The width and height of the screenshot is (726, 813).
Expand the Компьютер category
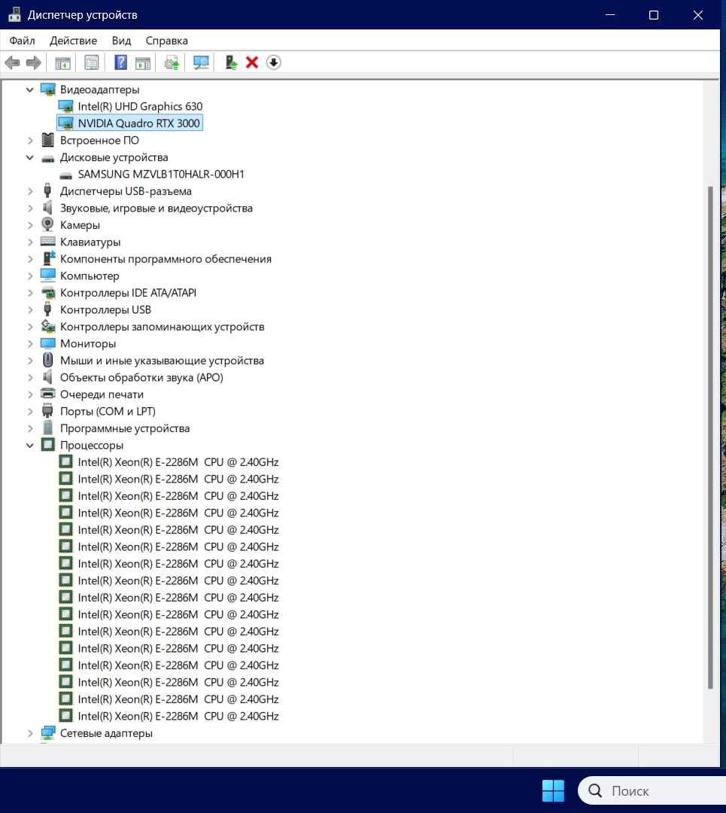click(x=30, y=276)
